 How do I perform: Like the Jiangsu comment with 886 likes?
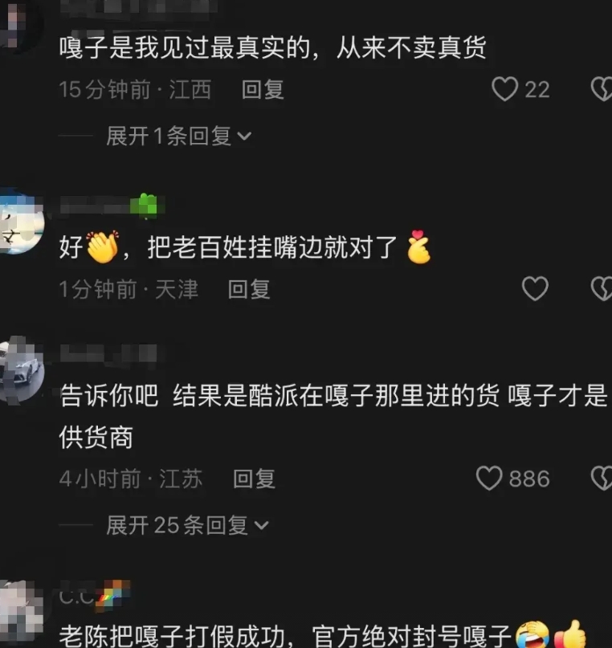click(489, 478)
